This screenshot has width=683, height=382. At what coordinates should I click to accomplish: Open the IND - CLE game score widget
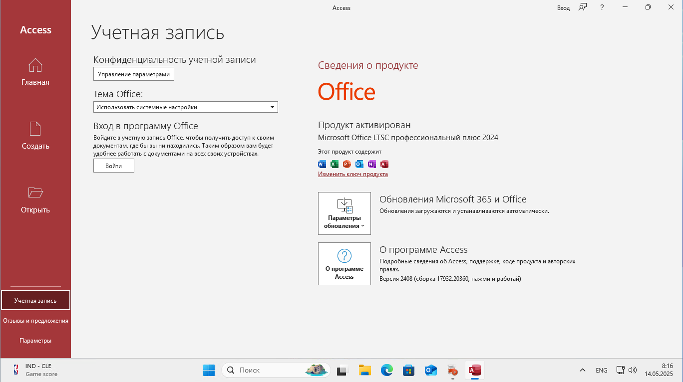(35, 370)
